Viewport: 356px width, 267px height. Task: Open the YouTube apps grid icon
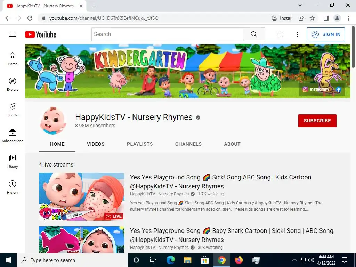tap(281, 34)
